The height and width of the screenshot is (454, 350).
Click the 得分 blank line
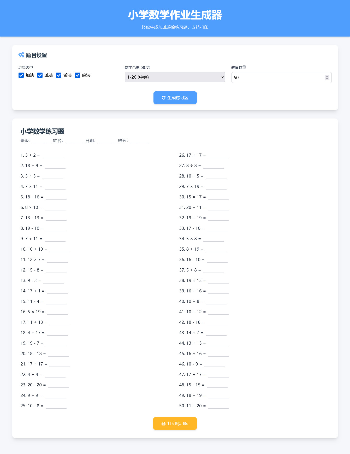[140, 141]
